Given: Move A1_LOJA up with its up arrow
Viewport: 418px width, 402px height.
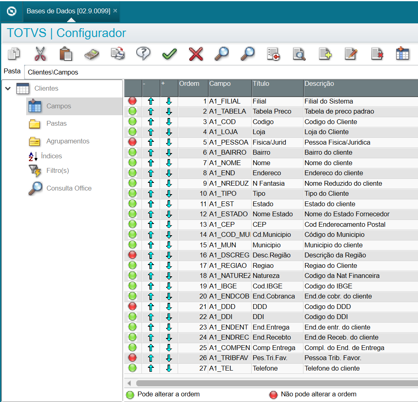Looking at the screenshot, I should pos(151,132).
